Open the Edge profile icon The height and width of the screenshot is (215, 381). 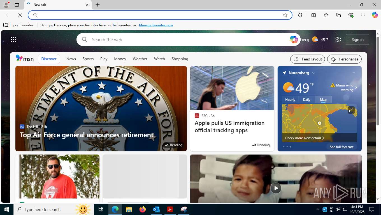coord(6,5)
